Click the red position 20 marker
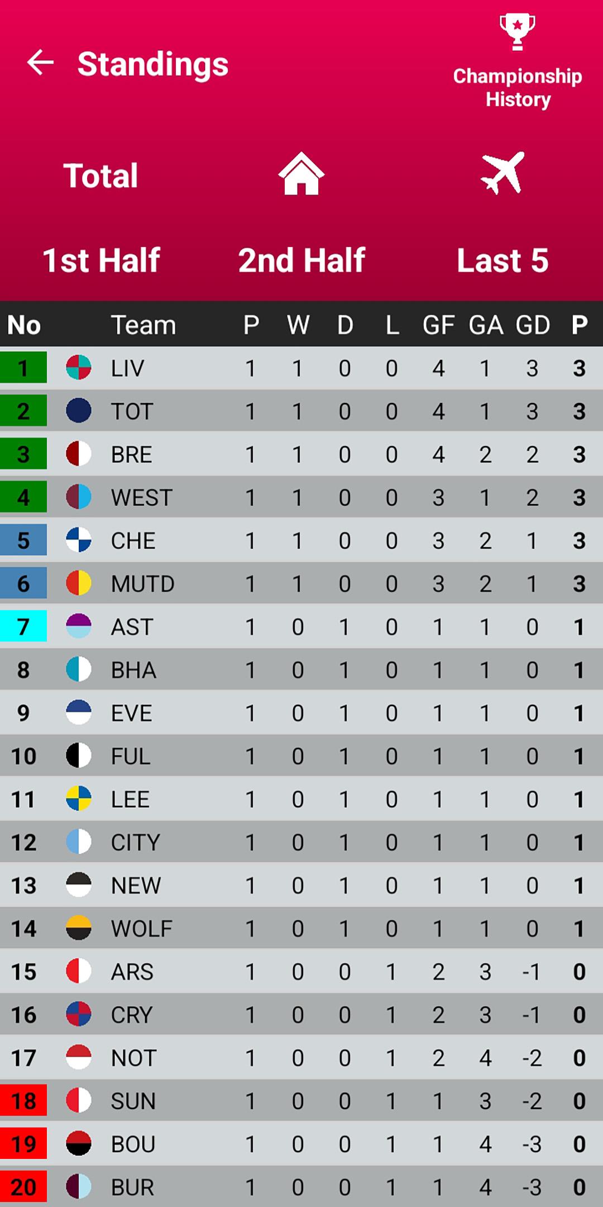Viewport: 603px width, 1207px height. 23,1187
